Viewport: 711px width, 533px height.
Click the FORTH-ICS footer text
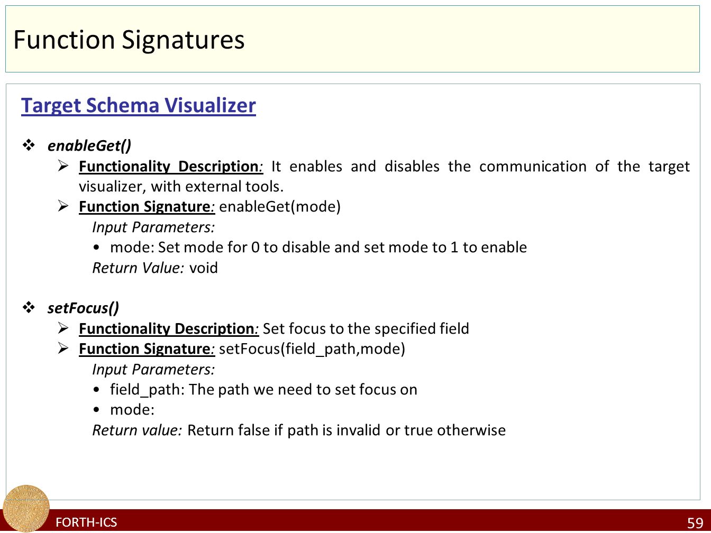[x=86, y=522]
